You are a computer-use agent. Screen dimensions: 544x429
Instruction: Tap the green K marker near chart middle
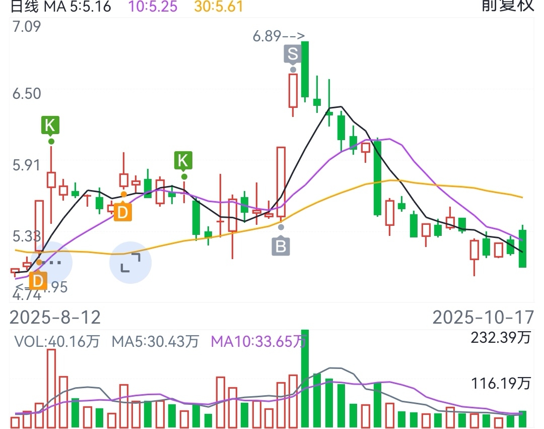point(183,161)
